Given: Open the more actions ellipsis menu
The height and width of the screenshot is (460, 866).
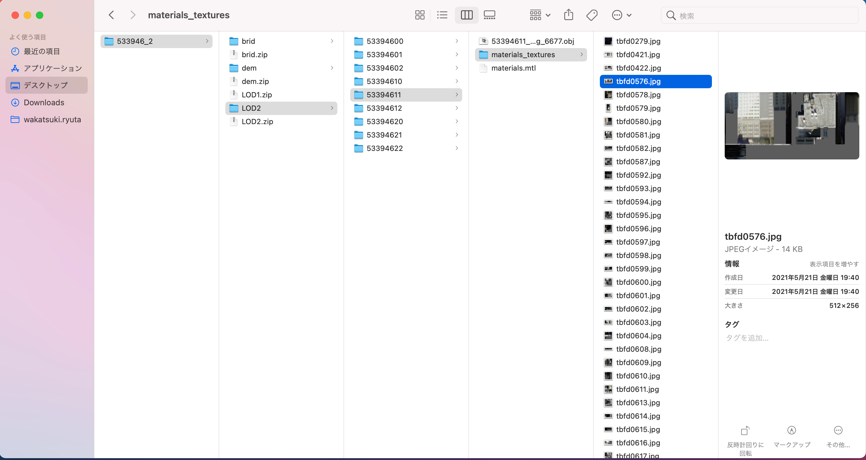Looking at the screenshot, I should 621,15.
